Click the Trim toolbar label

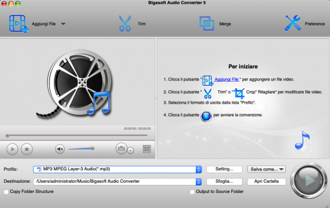142,24
